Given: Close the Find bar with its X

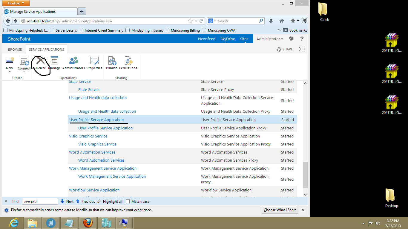Looking at the screenshot, I should coord(6,202).
